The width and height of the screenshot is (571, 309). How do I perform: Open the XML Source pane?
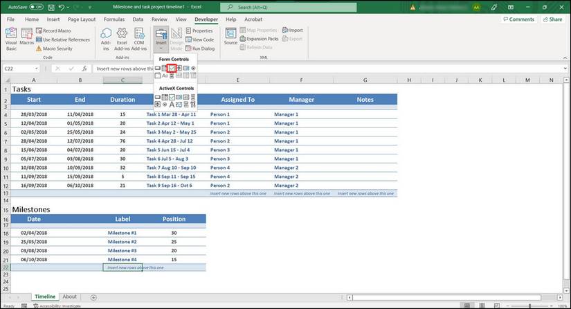(x=230, y=37)
